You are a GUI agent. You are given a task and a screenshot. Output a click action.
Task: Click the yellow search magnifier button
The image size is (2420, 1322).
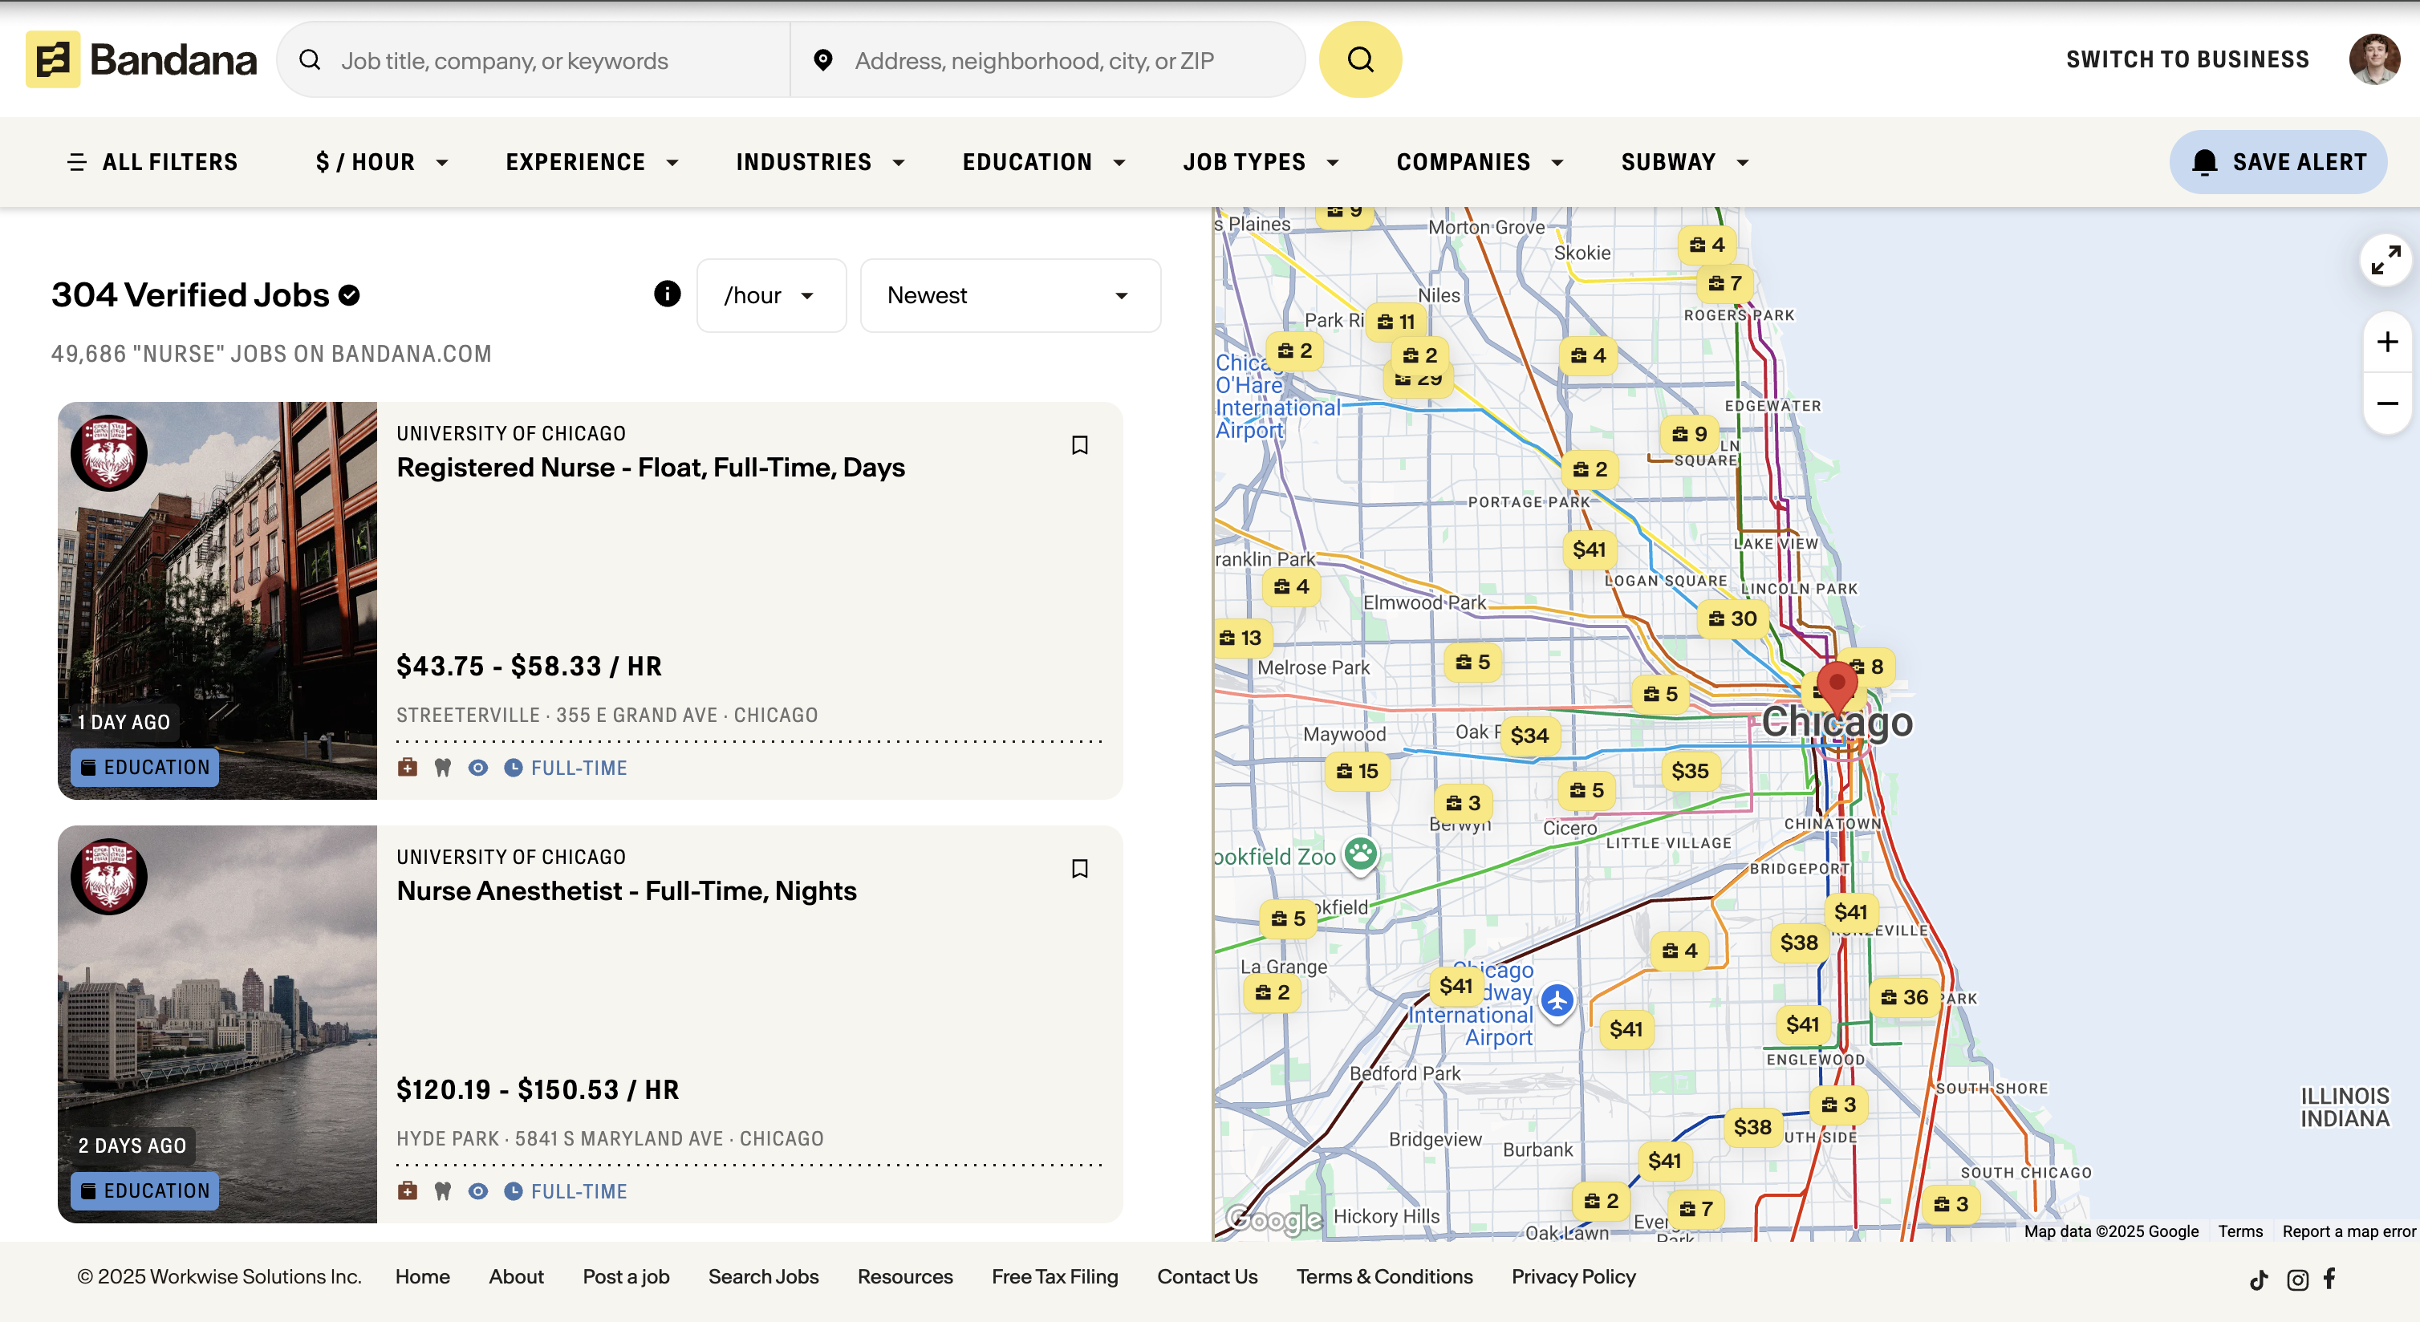[x=1359, y=60]
